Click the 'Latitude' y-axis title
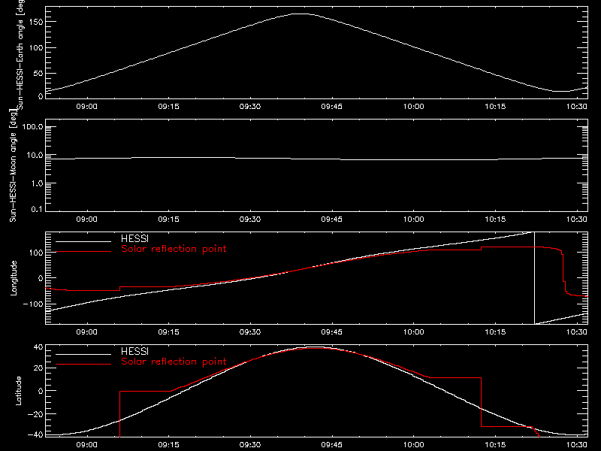 point(18,391)
